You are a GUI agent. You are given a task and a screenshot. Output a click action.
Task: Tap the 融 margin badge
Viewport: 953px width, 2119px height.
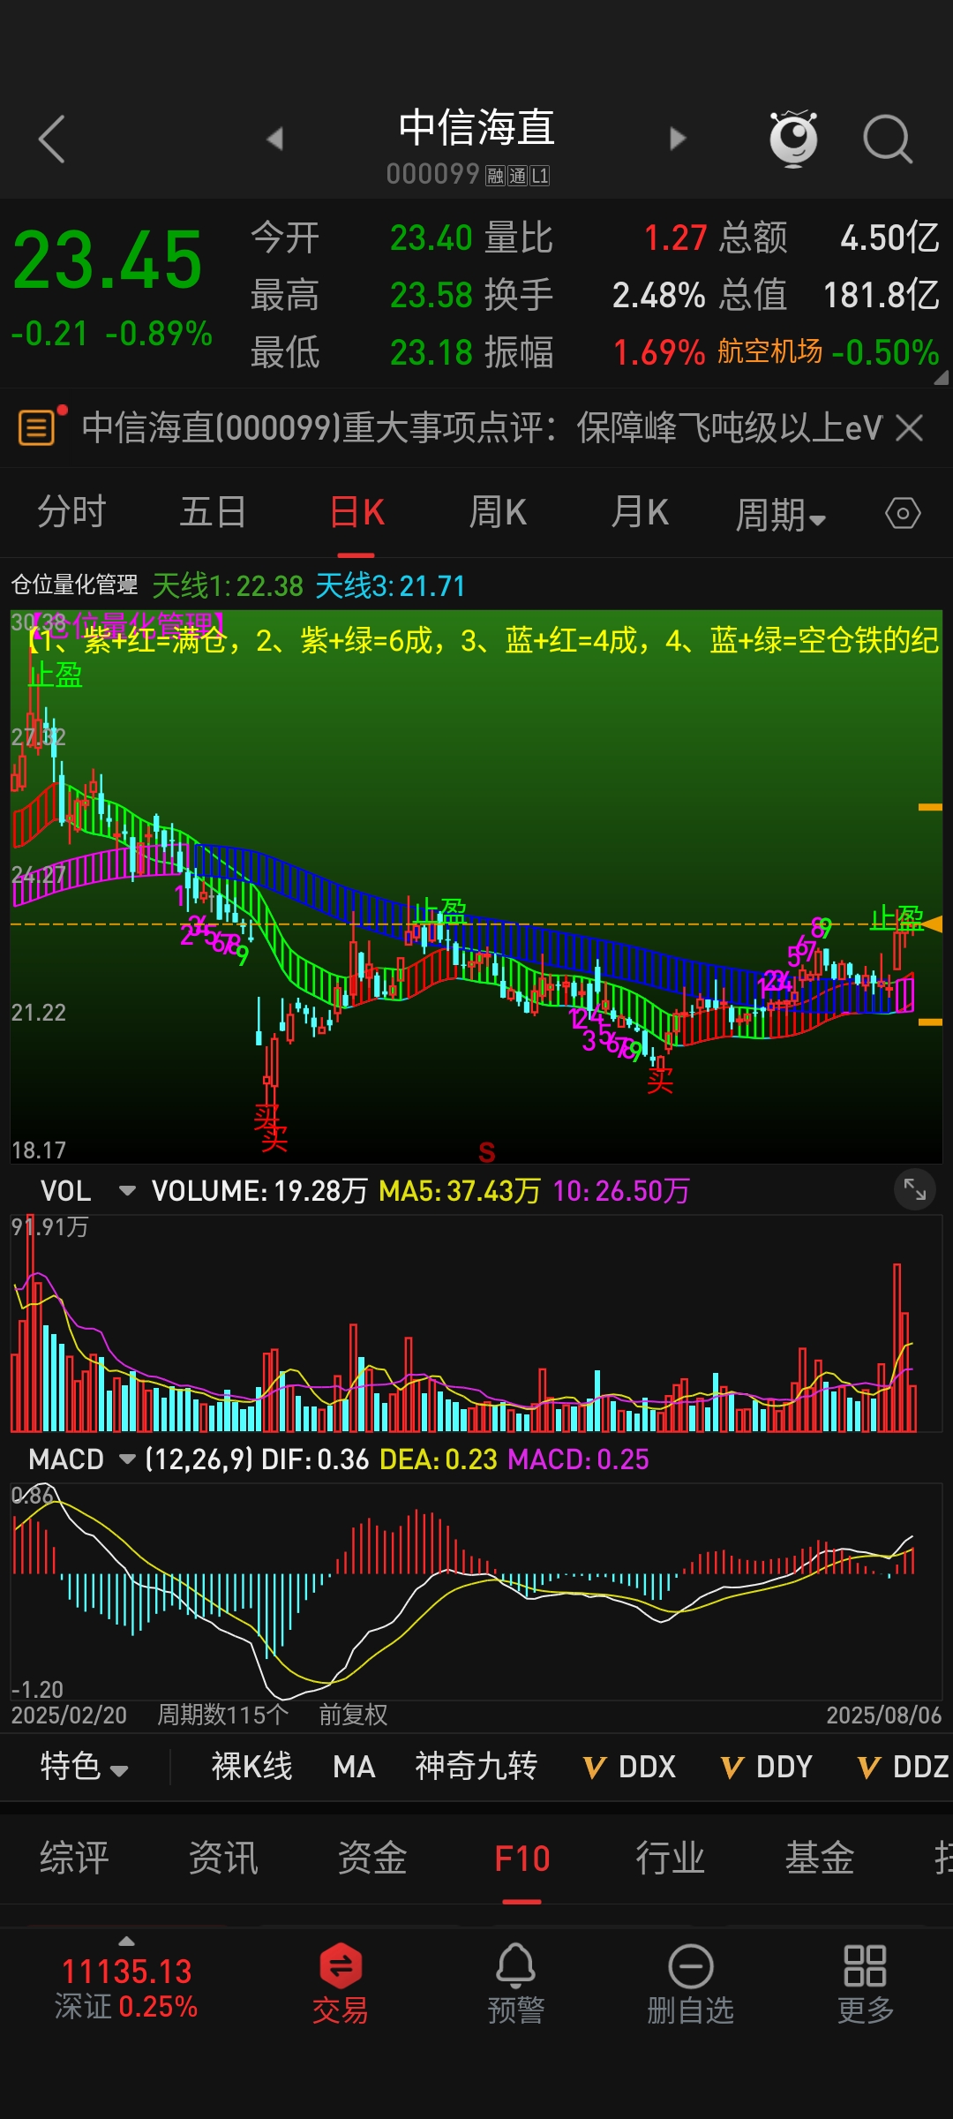[495, 176]
